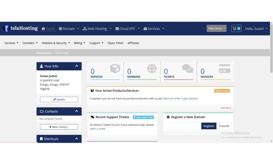The image size is (273, 153).
Task: Click the Transfer domain button
Action: click(224, 126)
